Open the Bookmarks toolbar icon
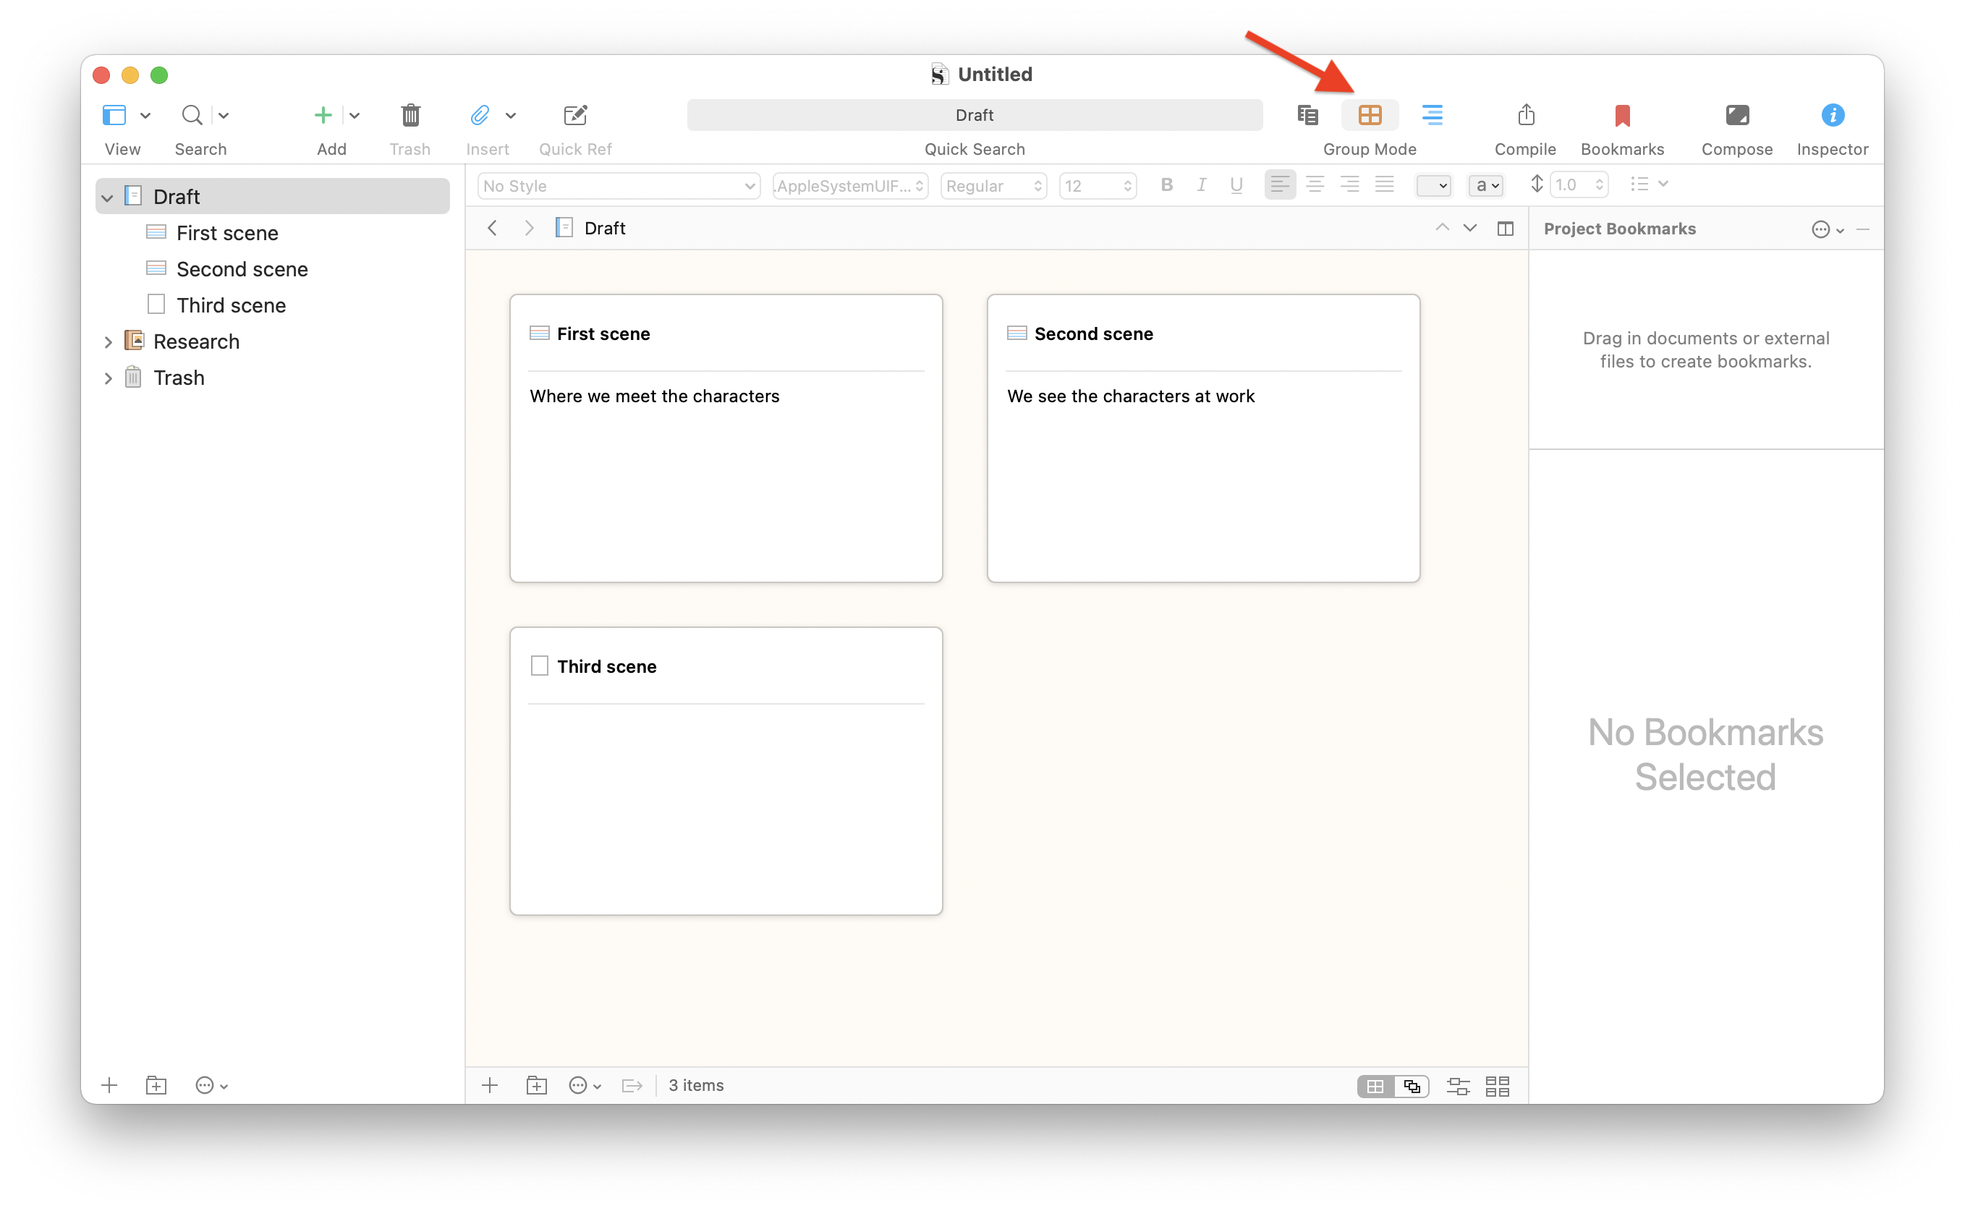 1621,115
